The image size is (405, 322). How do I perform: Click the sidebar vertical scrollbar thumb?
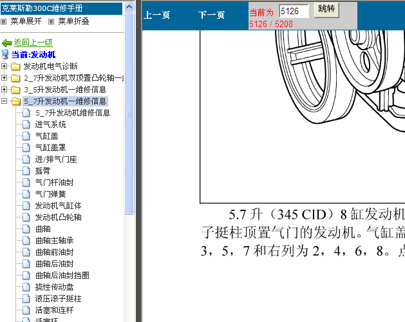[x=129, y=114]
